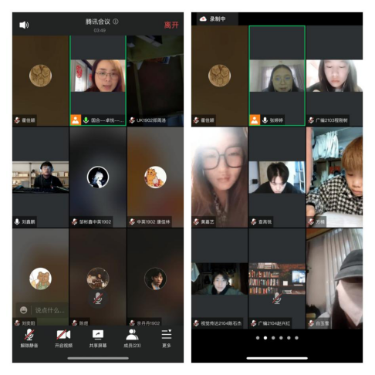This screenshot has height=375, width=375.
Task: Open emoji picker in chat box
Action: (x=23, y=310)
